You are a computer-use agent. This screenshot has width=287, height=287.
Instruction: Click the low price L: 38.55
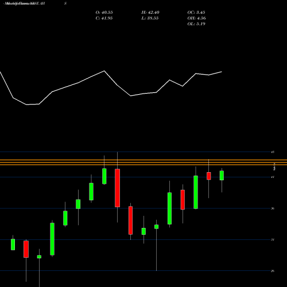tap(150, 18)
